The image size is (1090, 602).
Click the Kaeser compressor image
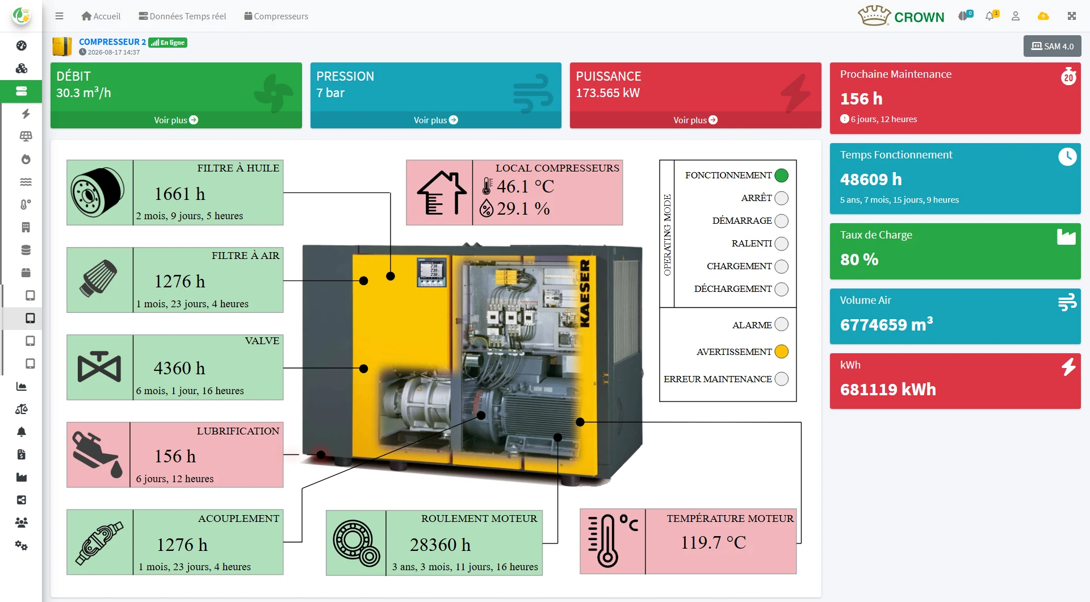472,363
